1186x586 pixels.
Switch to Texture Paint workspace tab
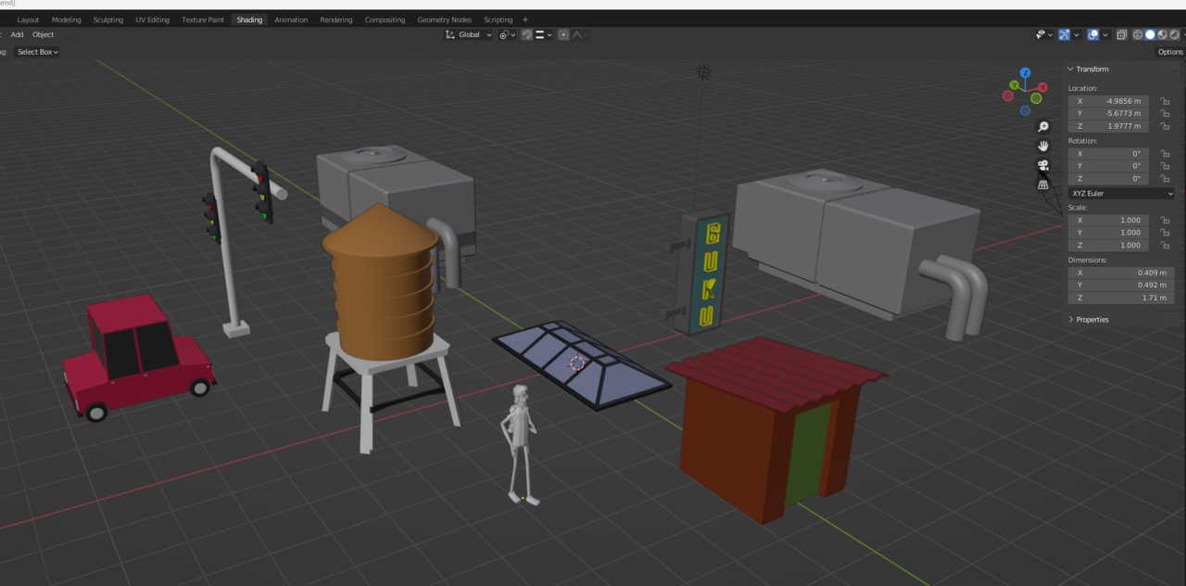203,19
